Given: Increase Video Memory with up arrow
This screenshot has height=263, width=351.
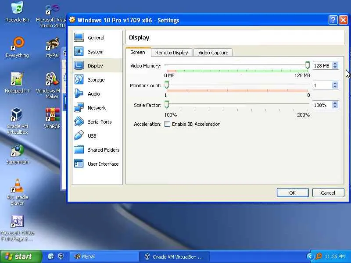Looking at the screenshot, I should (335, 64).
